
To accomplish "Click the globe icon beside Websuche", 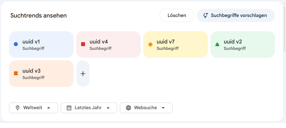I will [128, 108].
